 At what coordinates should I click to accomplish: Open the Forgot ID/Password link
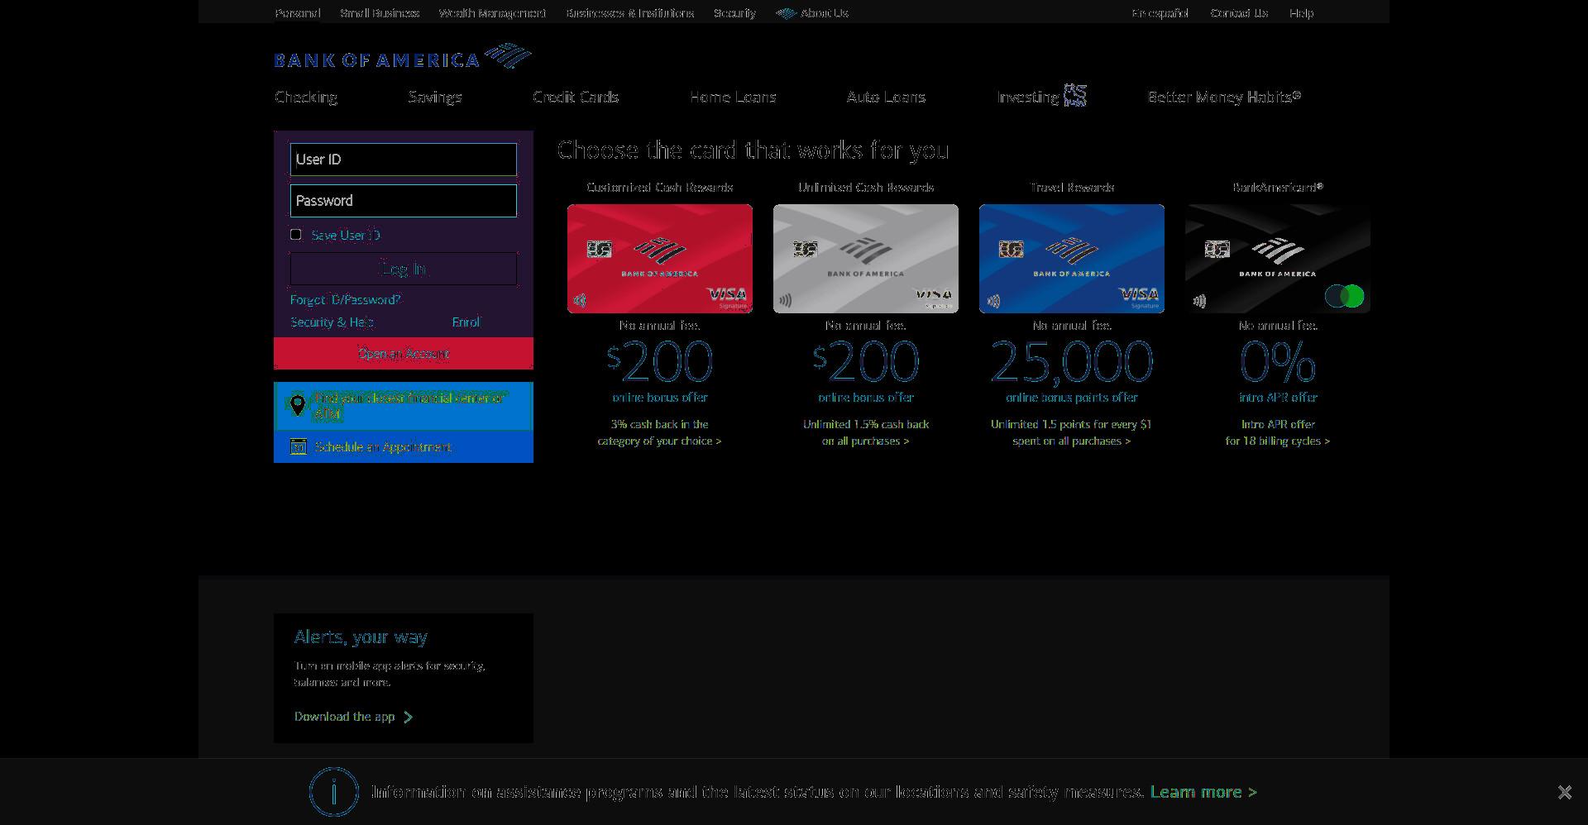[346, 299]
